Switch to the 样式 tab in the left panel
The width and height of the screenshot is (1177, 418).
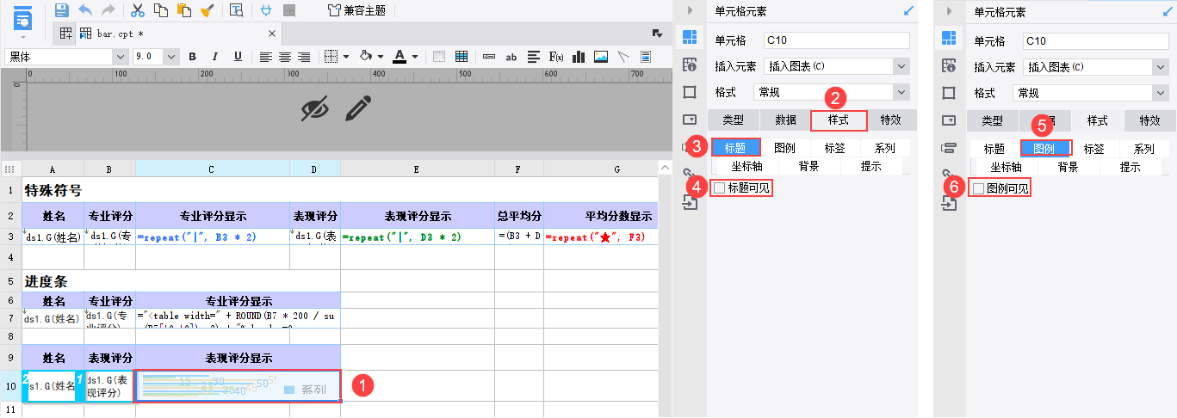tap(839, 120)
